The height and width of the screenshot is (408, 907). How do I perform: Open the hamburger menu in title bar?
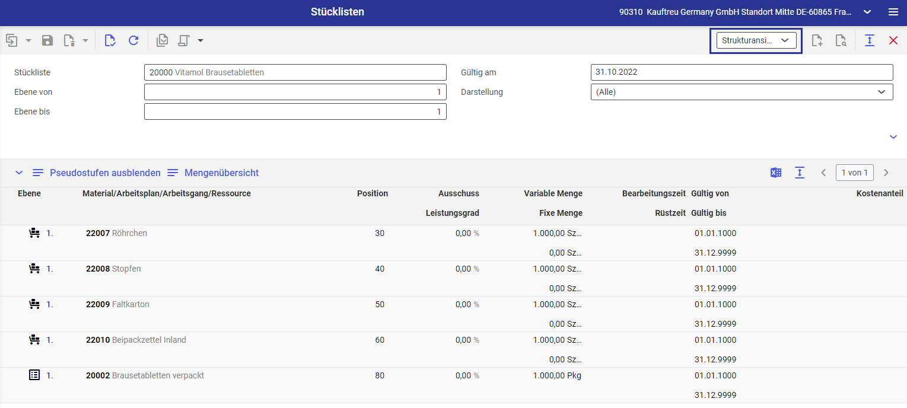pyautogui.click(x=893, y=12)
